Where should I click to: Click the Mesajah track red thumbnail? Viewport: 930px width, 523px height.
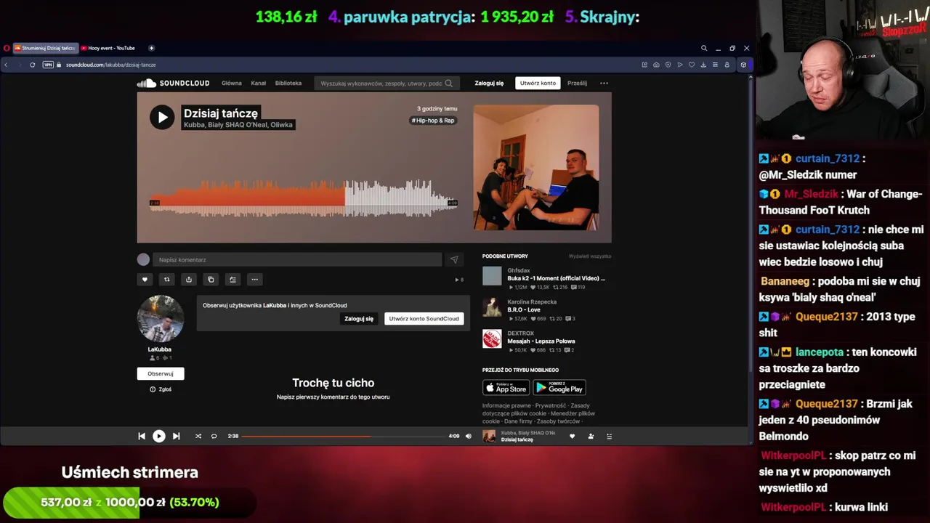click(492, 338)
